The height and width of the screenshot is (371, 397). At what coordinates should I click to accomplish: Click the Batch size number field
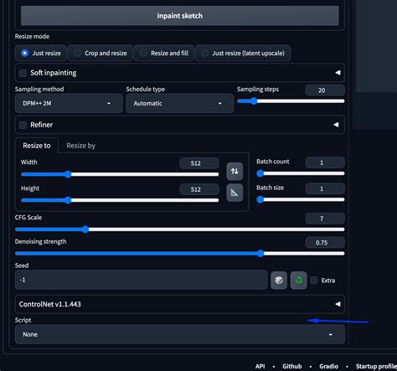pyautogui.click(x=325, y=188)
